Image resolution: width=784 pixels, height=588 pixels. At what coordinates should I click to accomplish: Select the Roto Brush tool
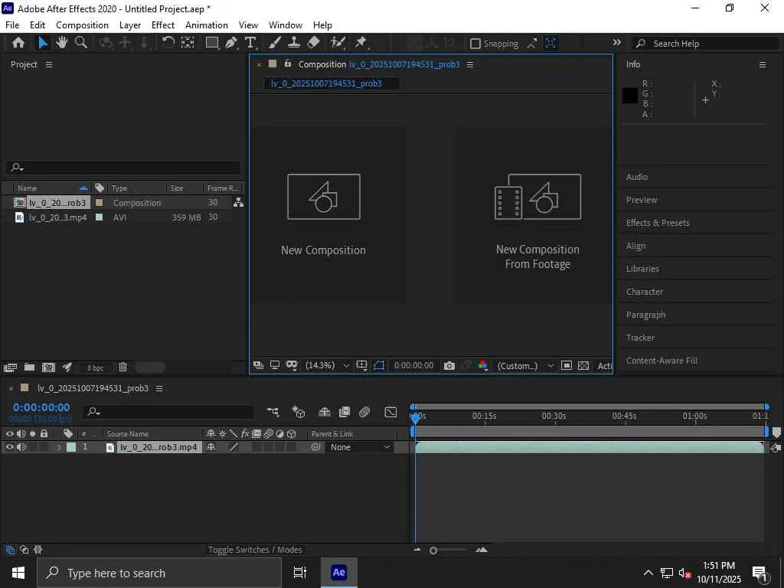click(338, 43)
